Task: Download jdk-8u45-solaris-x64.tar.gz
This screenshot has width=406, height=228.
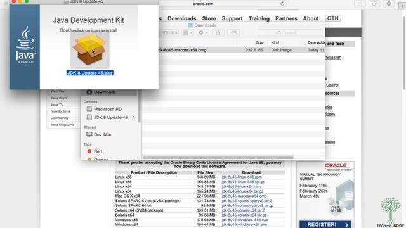Action: tap(244, 215)
